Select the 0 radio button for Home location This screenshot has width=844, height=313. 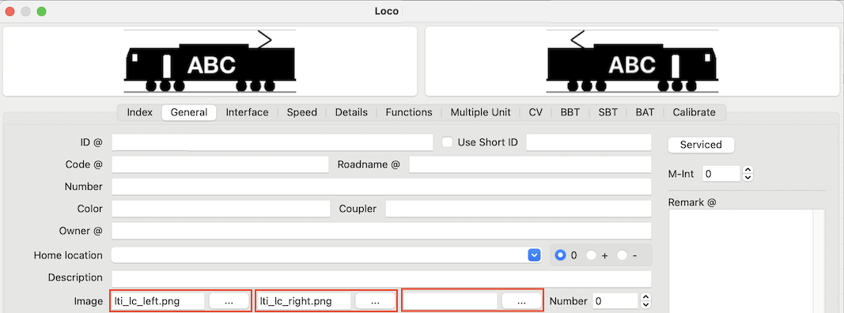560,255
